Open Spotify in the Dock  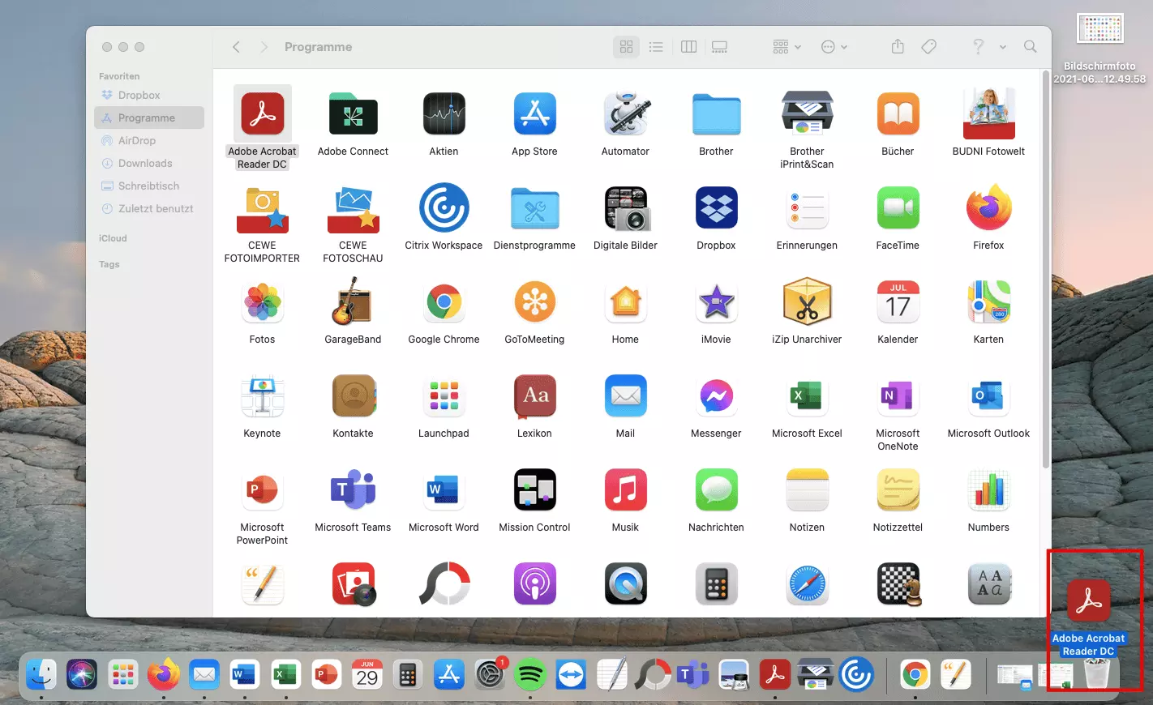(530, 674)
